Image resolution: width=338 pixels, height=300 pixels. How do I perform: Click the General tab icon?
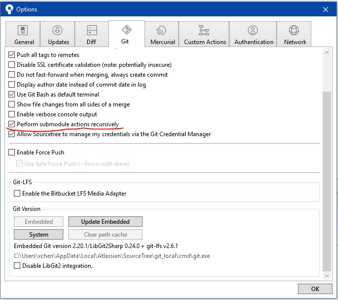[x=23, y=30]
